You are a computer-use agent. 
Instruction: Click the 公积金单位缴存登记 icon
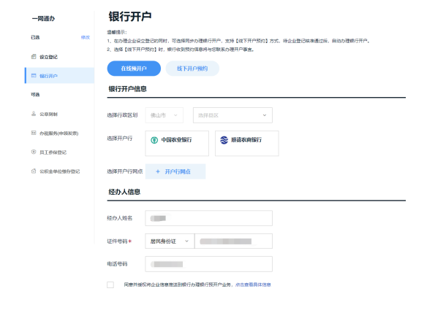pyautogui.click(x=34, y=171)
